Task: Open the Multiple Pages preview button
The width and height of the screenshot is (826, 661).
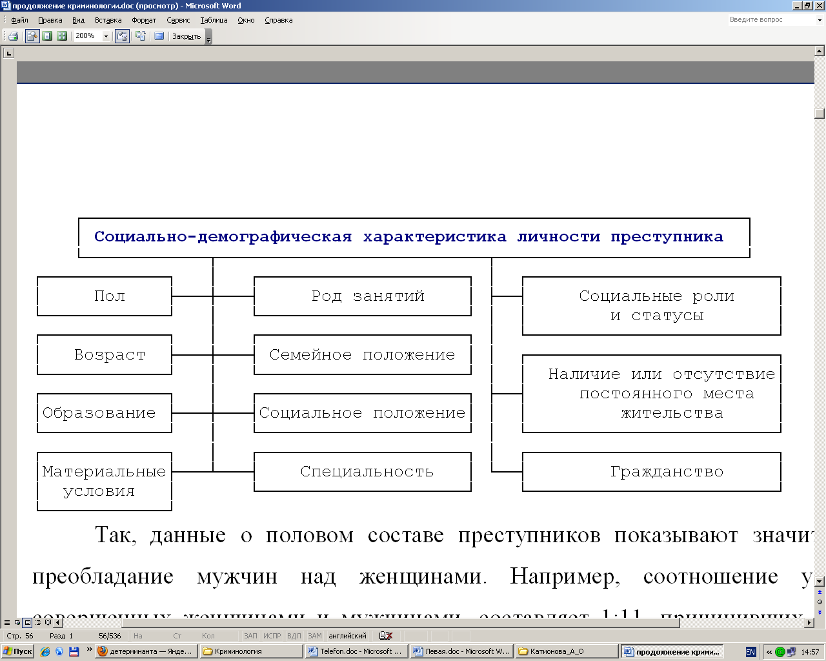Action: point(62,36)
